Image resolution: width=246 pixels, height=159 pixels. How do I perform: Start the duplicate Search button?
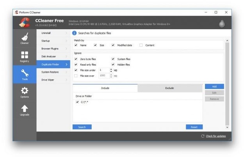[82, 127]
